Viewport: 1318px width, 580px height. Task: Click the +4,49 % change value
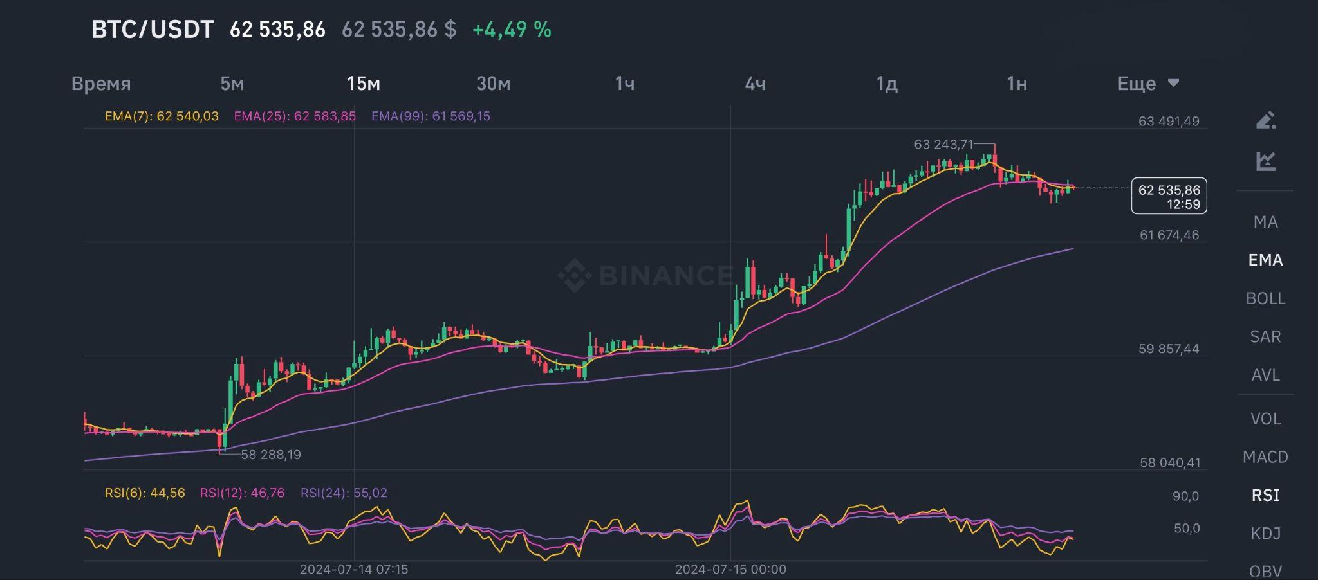(x=512, y=30)
